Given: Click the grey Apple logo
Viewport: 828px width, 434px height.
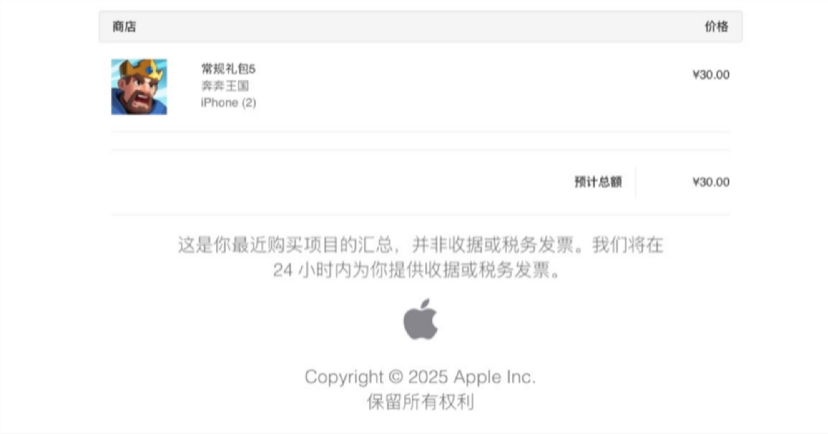Looking at the screenshot, I should 421,319.
